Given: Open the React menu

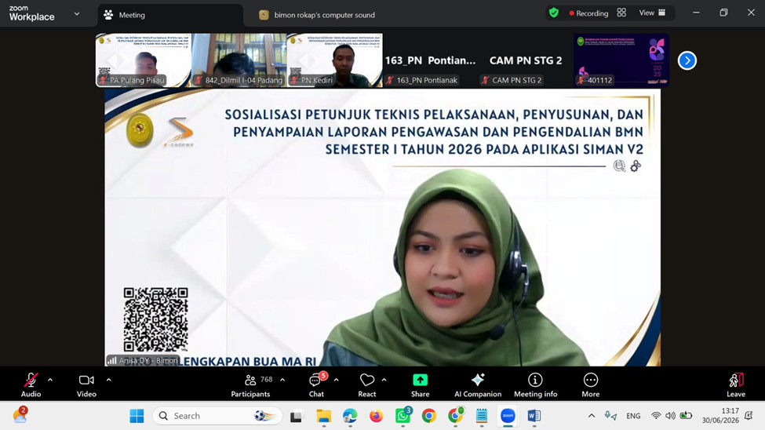Looking at the screenshot, I should 367,384.
